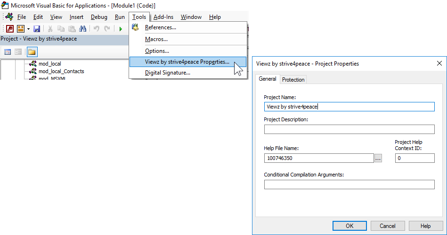Click the Cut scissors icon
Viewport: 447px width, 235px height.
(50, 29)
